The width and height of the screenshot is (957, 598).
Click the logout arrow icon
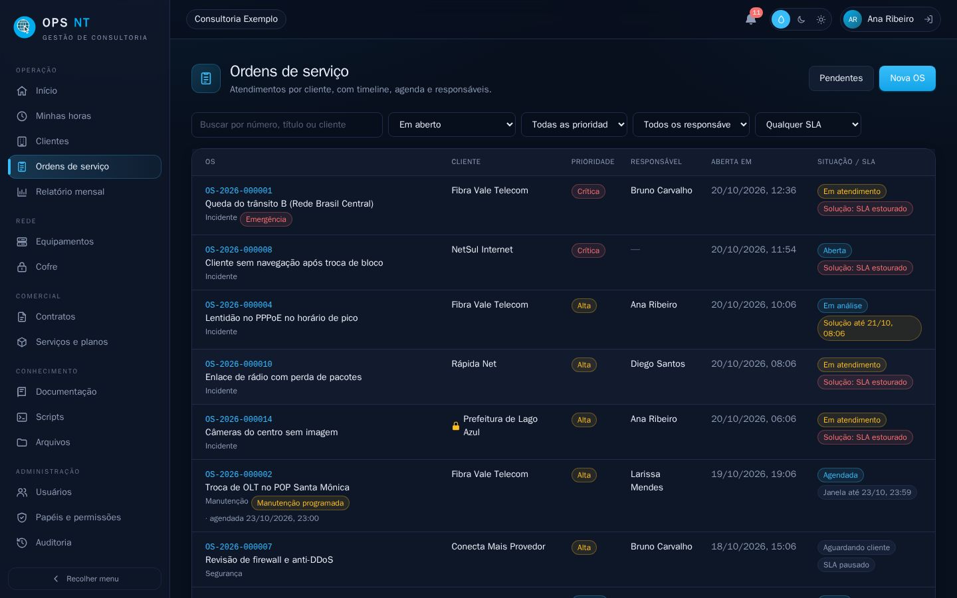tap(928, 19)
